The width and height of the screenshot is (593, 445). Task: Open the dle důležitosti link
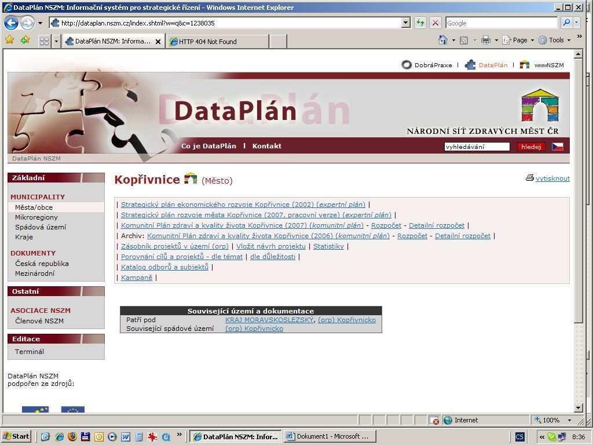point(273,257)
